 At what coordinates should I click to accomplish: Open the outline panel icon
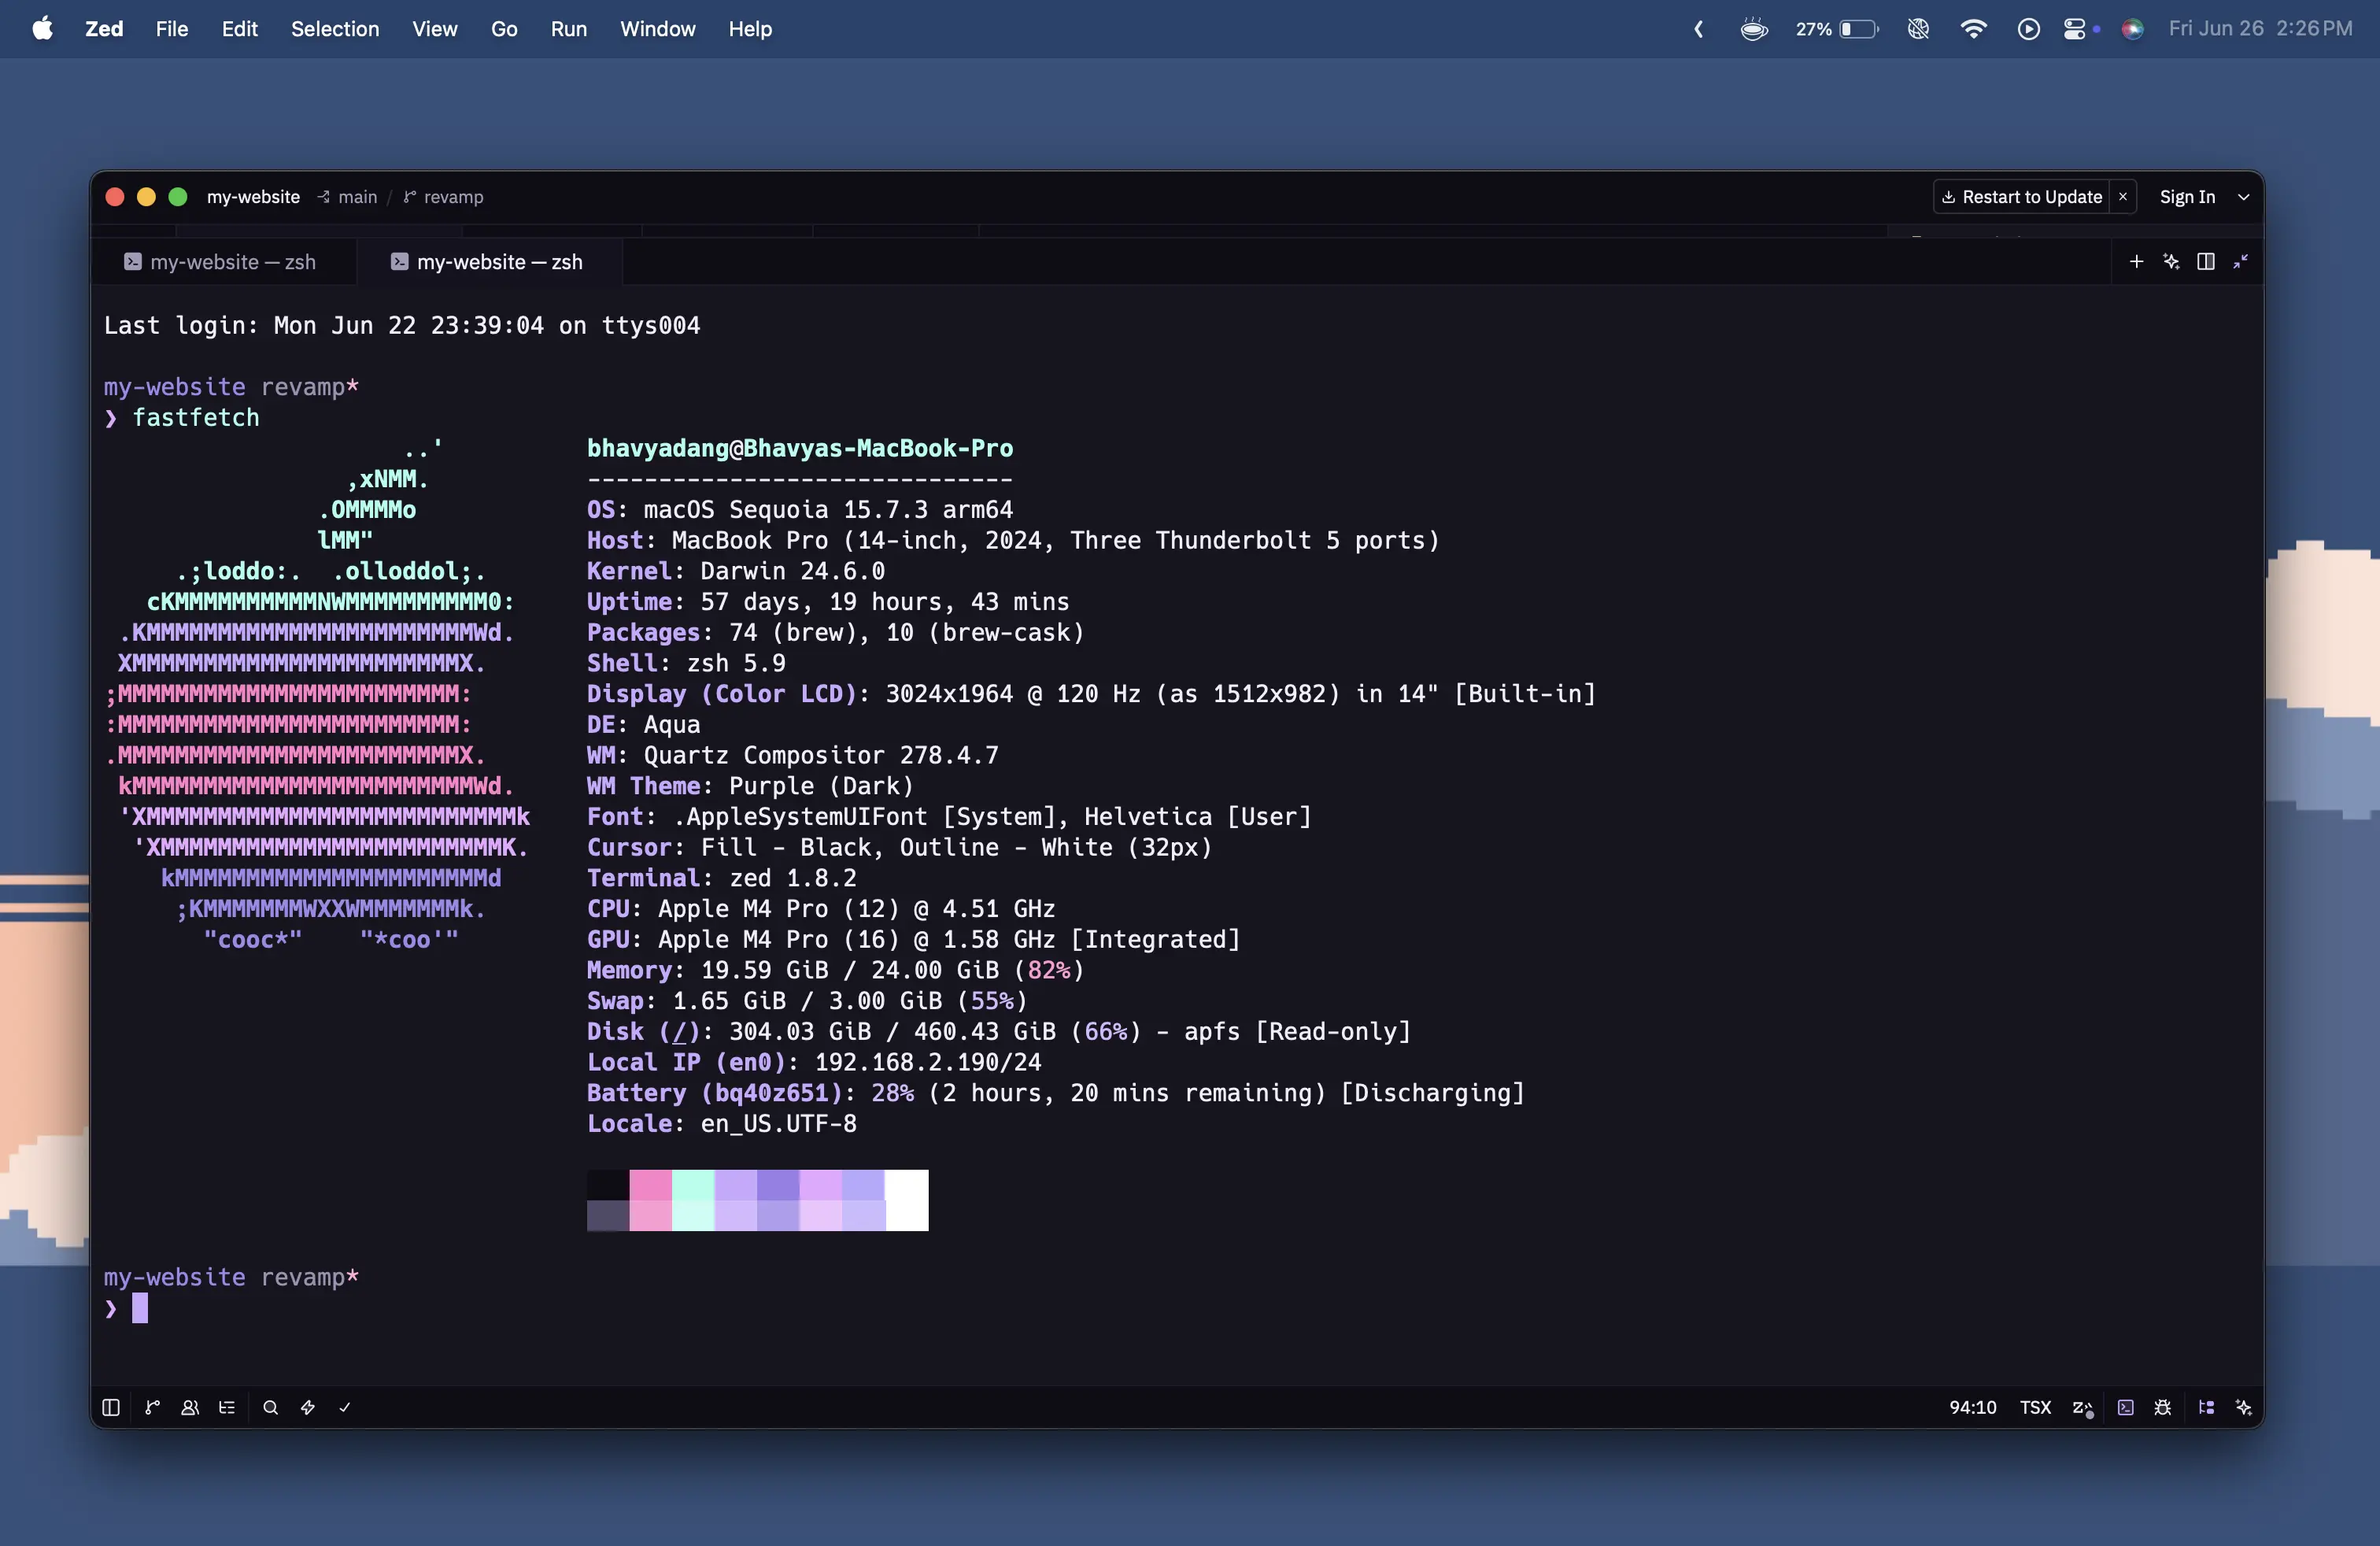coord(227,1407)
